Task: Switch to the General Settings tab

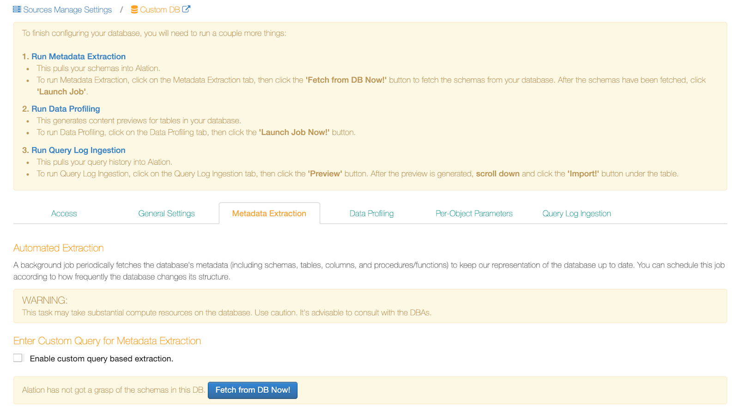Action: [x=167, y=214]
